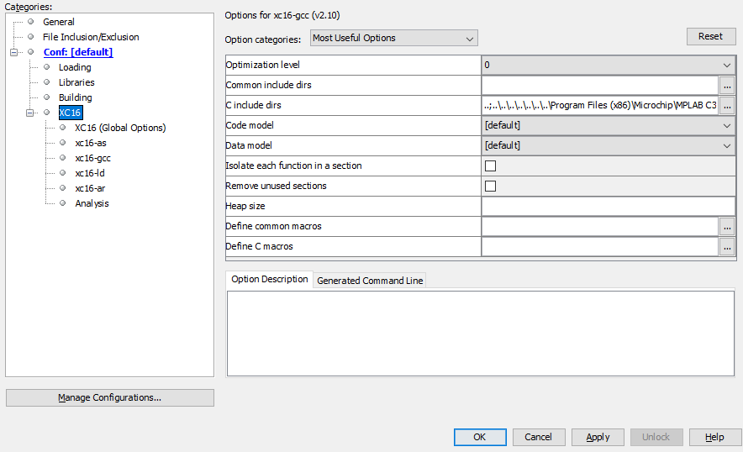Click the C include dirs field
The height and width of the screenshot is (452, 743).
(600, 105)
